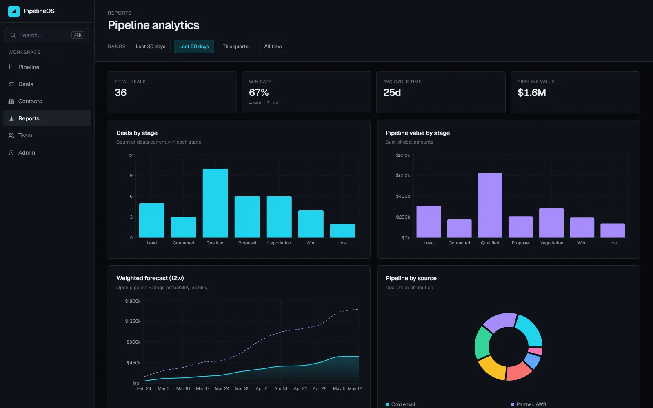This screenshot has width=653, height=408.
Task: Open the Deals page
Action: pos(47,84)
